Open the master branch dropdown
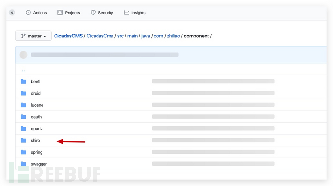The height and width of the screenshot is (186, 333). click(33, 36)
